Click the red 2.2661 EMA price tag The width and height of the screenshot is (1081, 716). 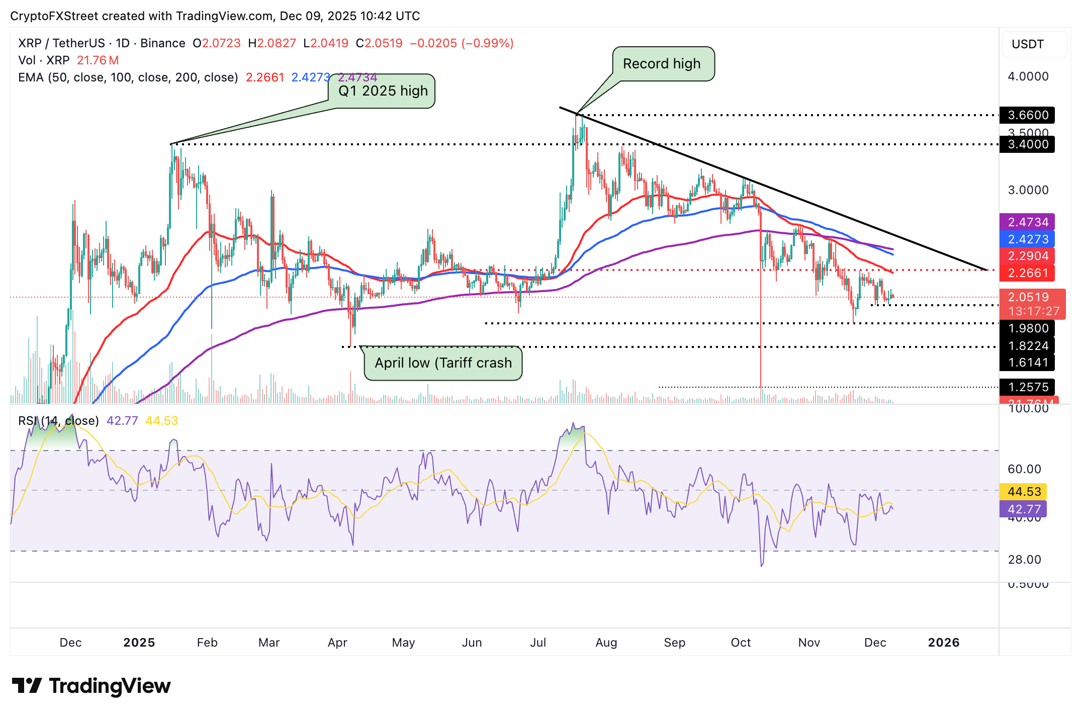1028,272
